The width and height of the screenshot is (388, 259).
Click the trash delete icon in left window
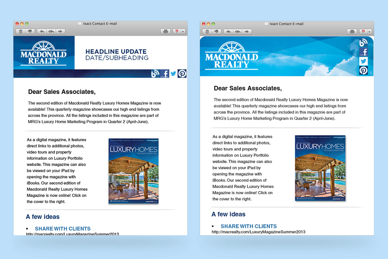pyautogui.click(x=21, y=32)
